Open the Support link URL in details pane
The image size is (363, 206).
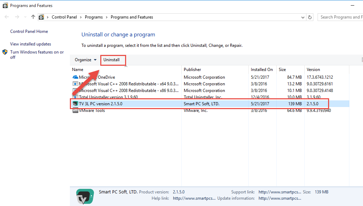(280, 192)
